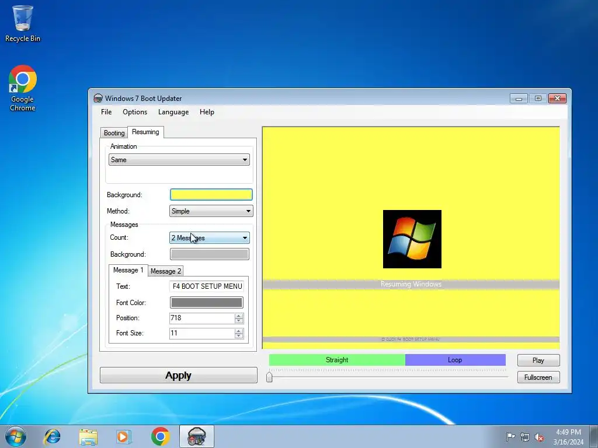Viewport: 598px width, 448px height.
Task: Click the Fullscreen button
Action: pyautogui.click(x=538, y=377)
